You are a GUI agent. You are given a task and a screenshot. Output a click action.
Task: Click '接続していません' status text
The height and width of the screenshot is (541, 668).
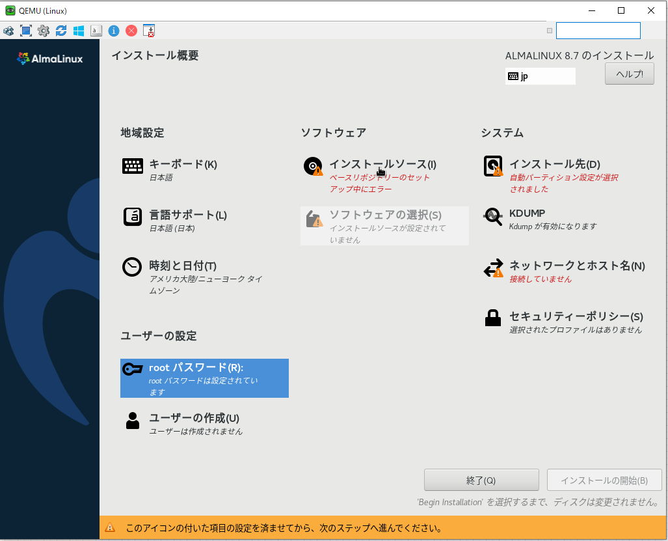coord(541,279)
